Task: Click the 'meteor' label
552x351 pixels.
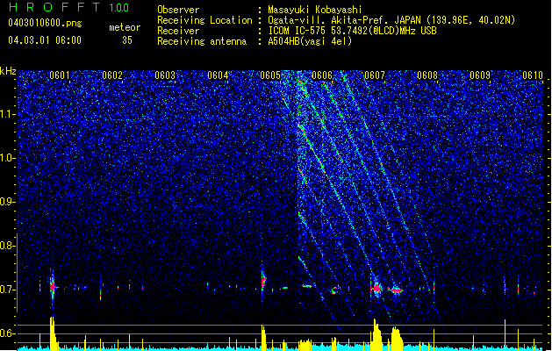Action: tap(125, 27)
